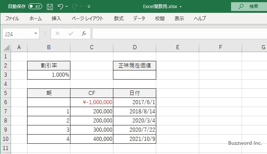Select the date cell 2018/8/14
The image size is (267, 154).
tap(135, 111)
